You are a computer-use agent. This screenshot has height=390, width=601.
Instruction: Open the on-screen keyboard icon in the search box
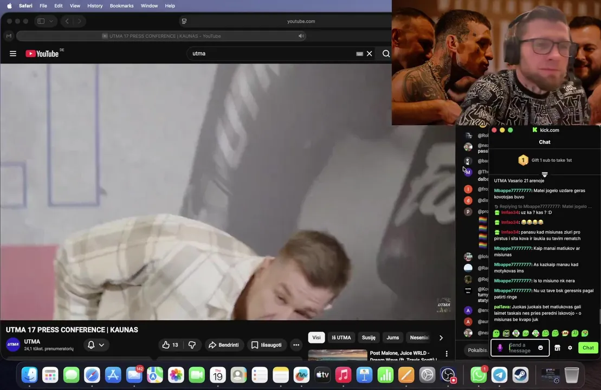click(359, 54)
